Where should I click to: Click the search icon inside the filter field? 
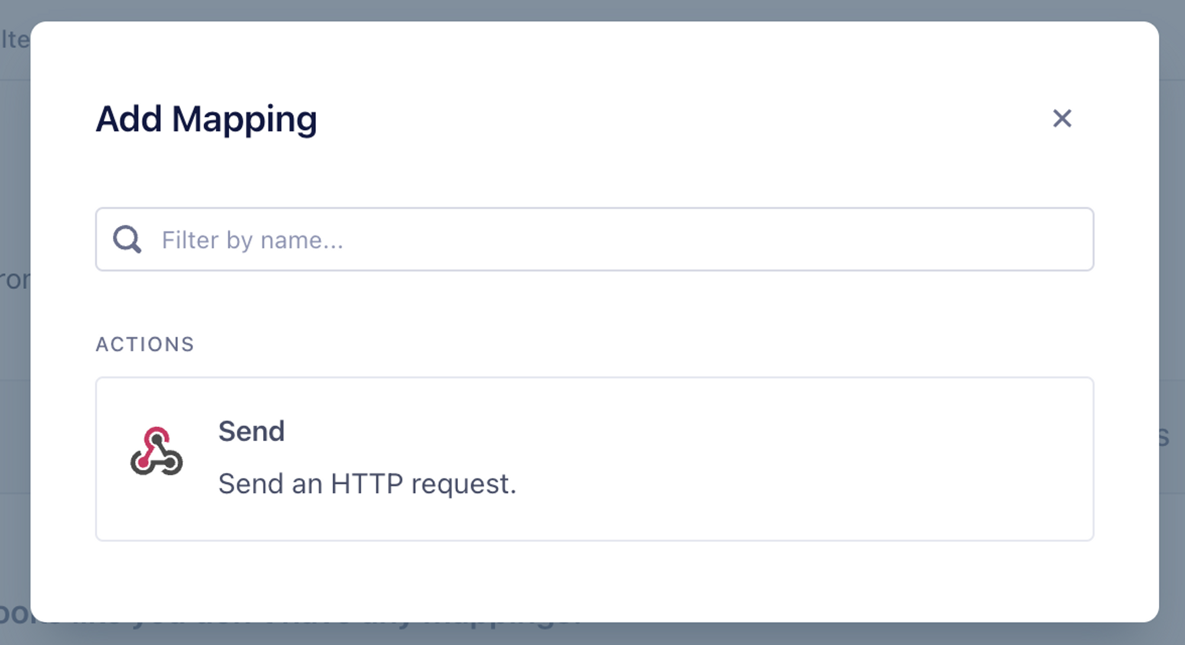coord(127,239)
